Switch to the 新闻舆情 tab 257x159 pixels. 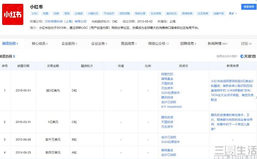click(218, 43)
